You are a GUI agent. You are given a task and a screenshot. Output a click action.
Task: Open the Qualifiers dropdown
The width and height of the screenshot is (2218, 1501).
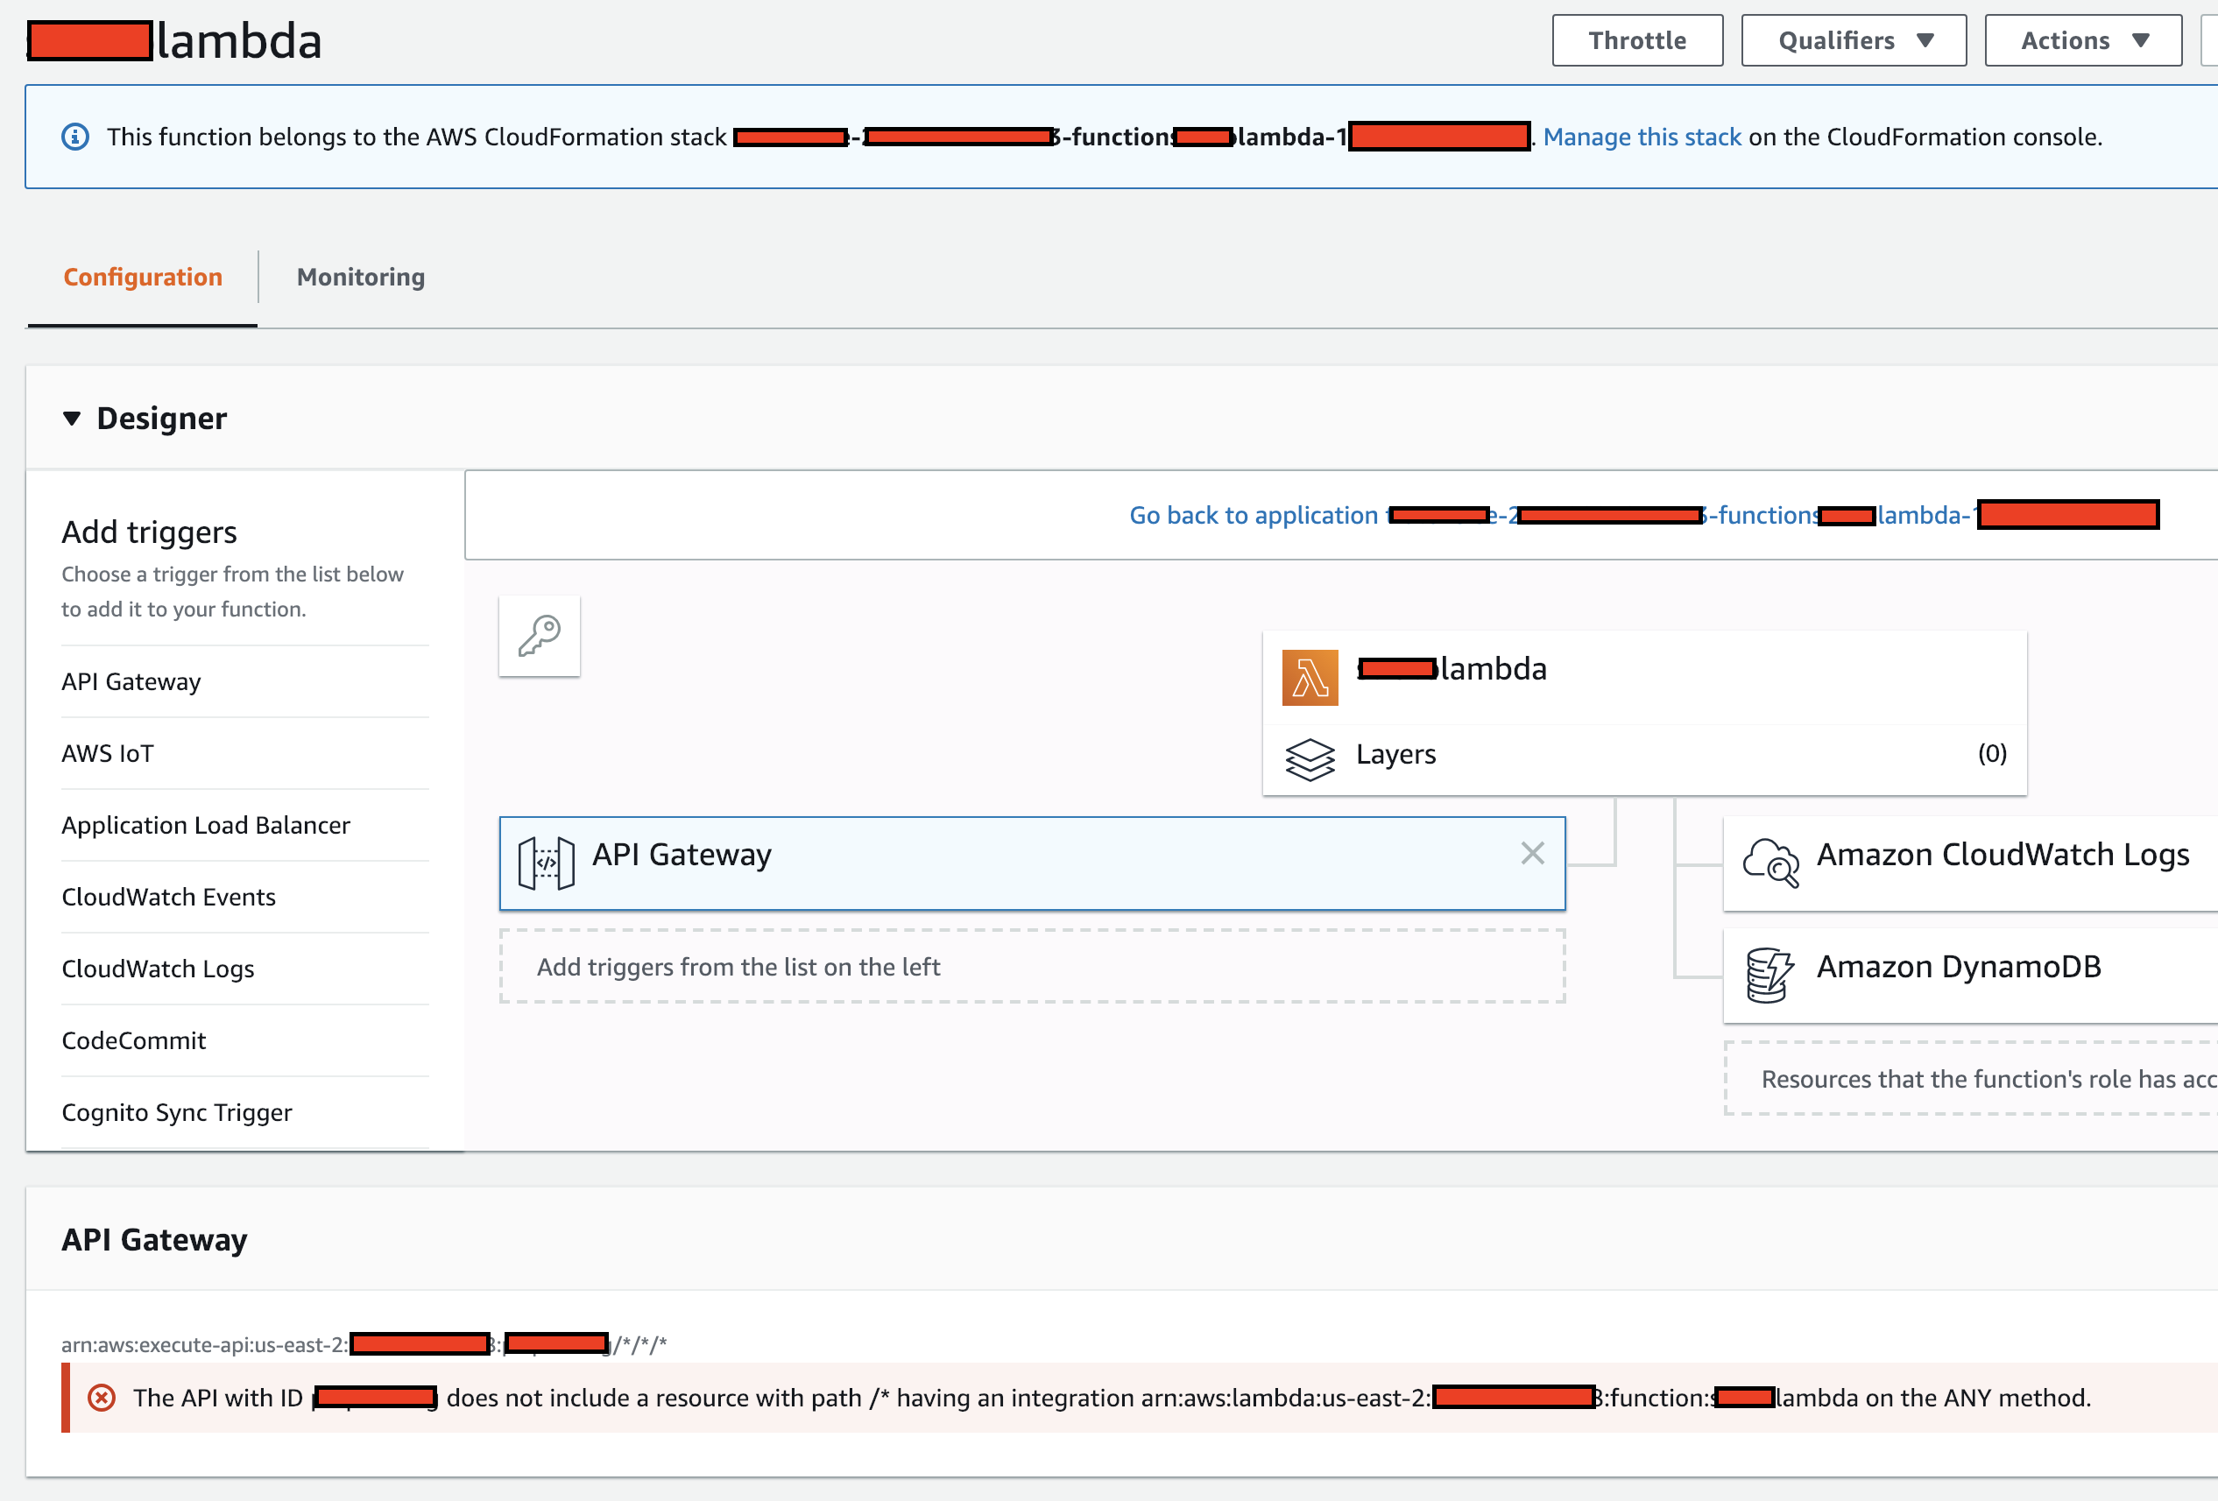(x=1854, y=40)
